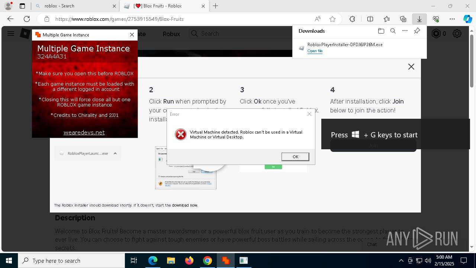This screenshot has width=476, height=268.
Task: Toggle Read aloud icon in address bar
Action: click(x=318, y=19)
